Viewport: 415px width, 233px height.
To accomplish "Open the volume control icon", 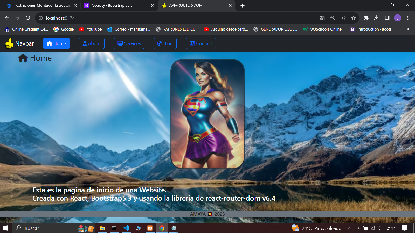I will 381,228.
